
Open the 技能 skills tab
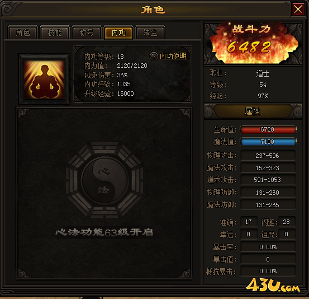point(55,32)
